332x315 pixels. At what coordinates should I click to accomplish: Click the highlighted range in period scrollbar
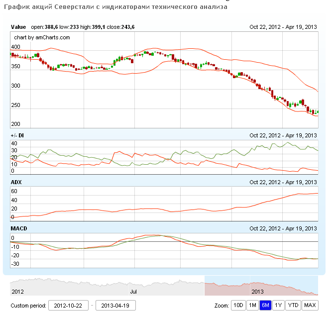point(261,286)
